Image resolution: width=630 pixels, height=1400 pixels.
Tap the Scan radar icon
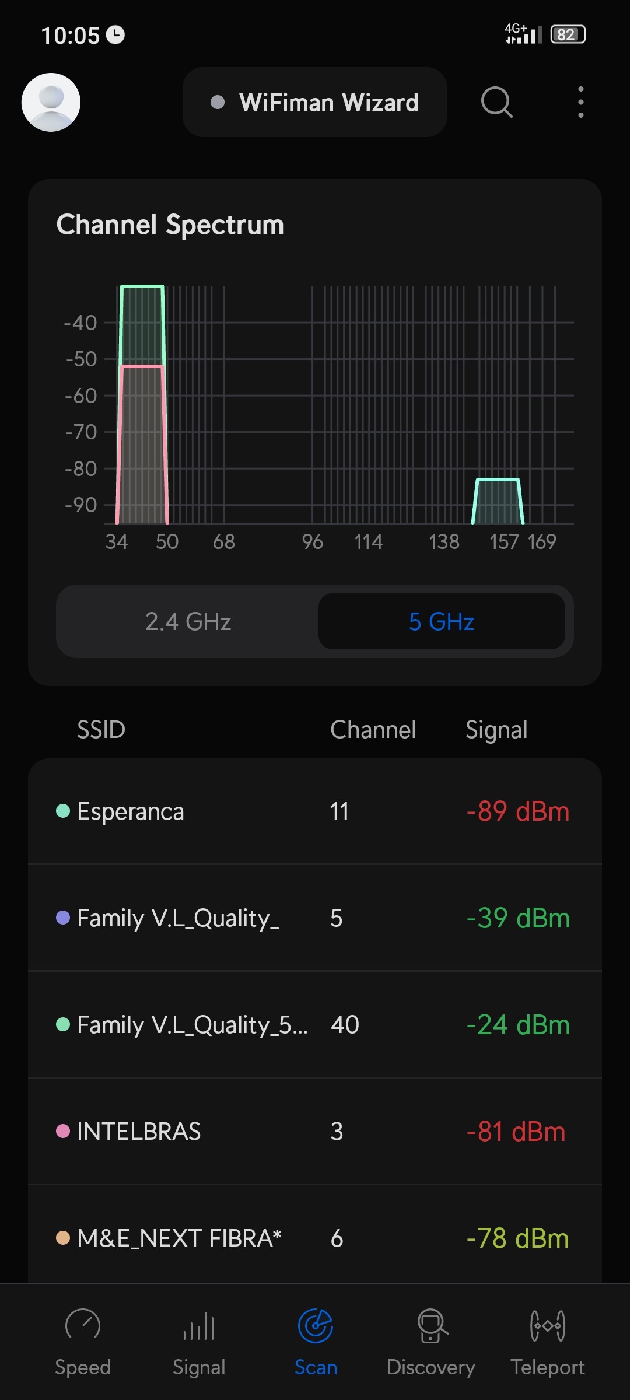316,1326
